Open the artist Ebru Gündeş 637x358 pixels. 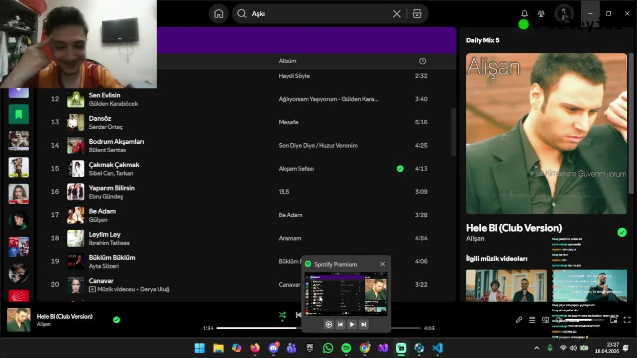(x=106, y=196)
